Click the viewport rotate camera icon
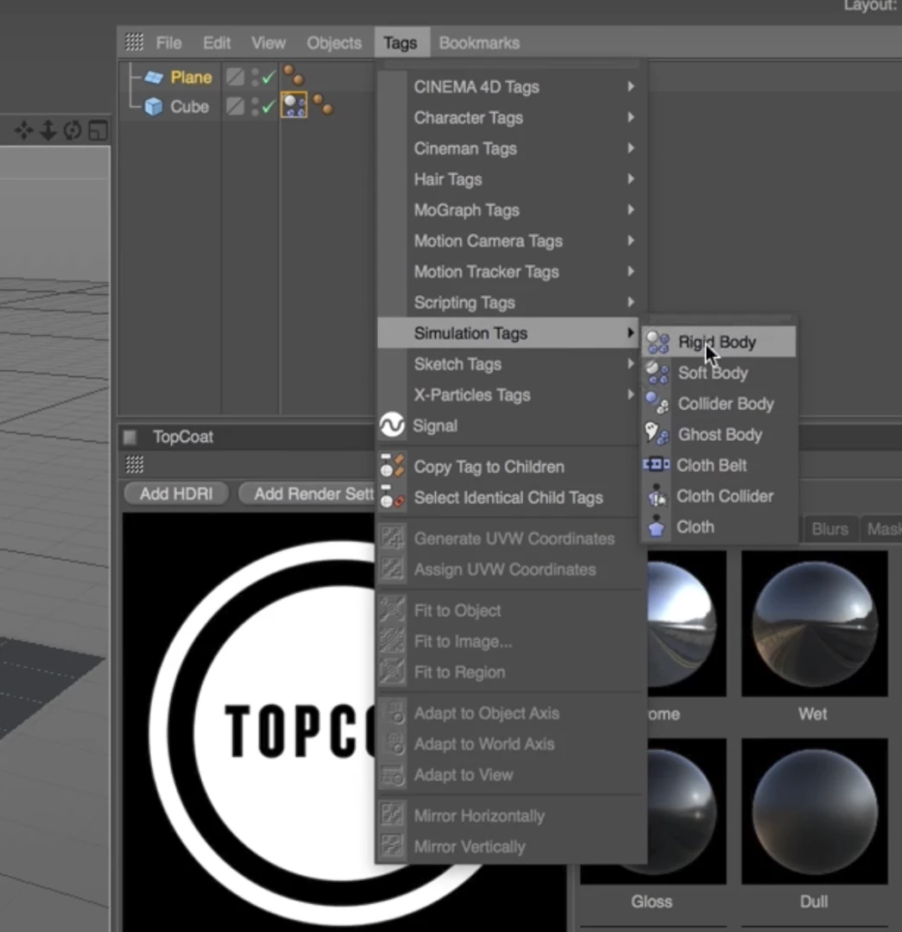The height and width of the screenshot is (932, 902). [x=73, y=130]
